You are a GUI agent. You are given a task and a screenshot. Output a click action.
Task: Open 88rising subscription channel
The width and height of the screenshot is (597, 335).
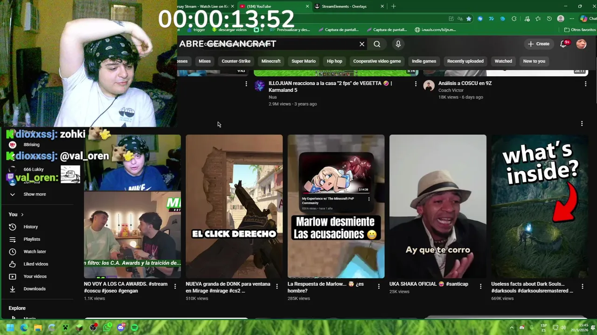click(x=32, y=145)
